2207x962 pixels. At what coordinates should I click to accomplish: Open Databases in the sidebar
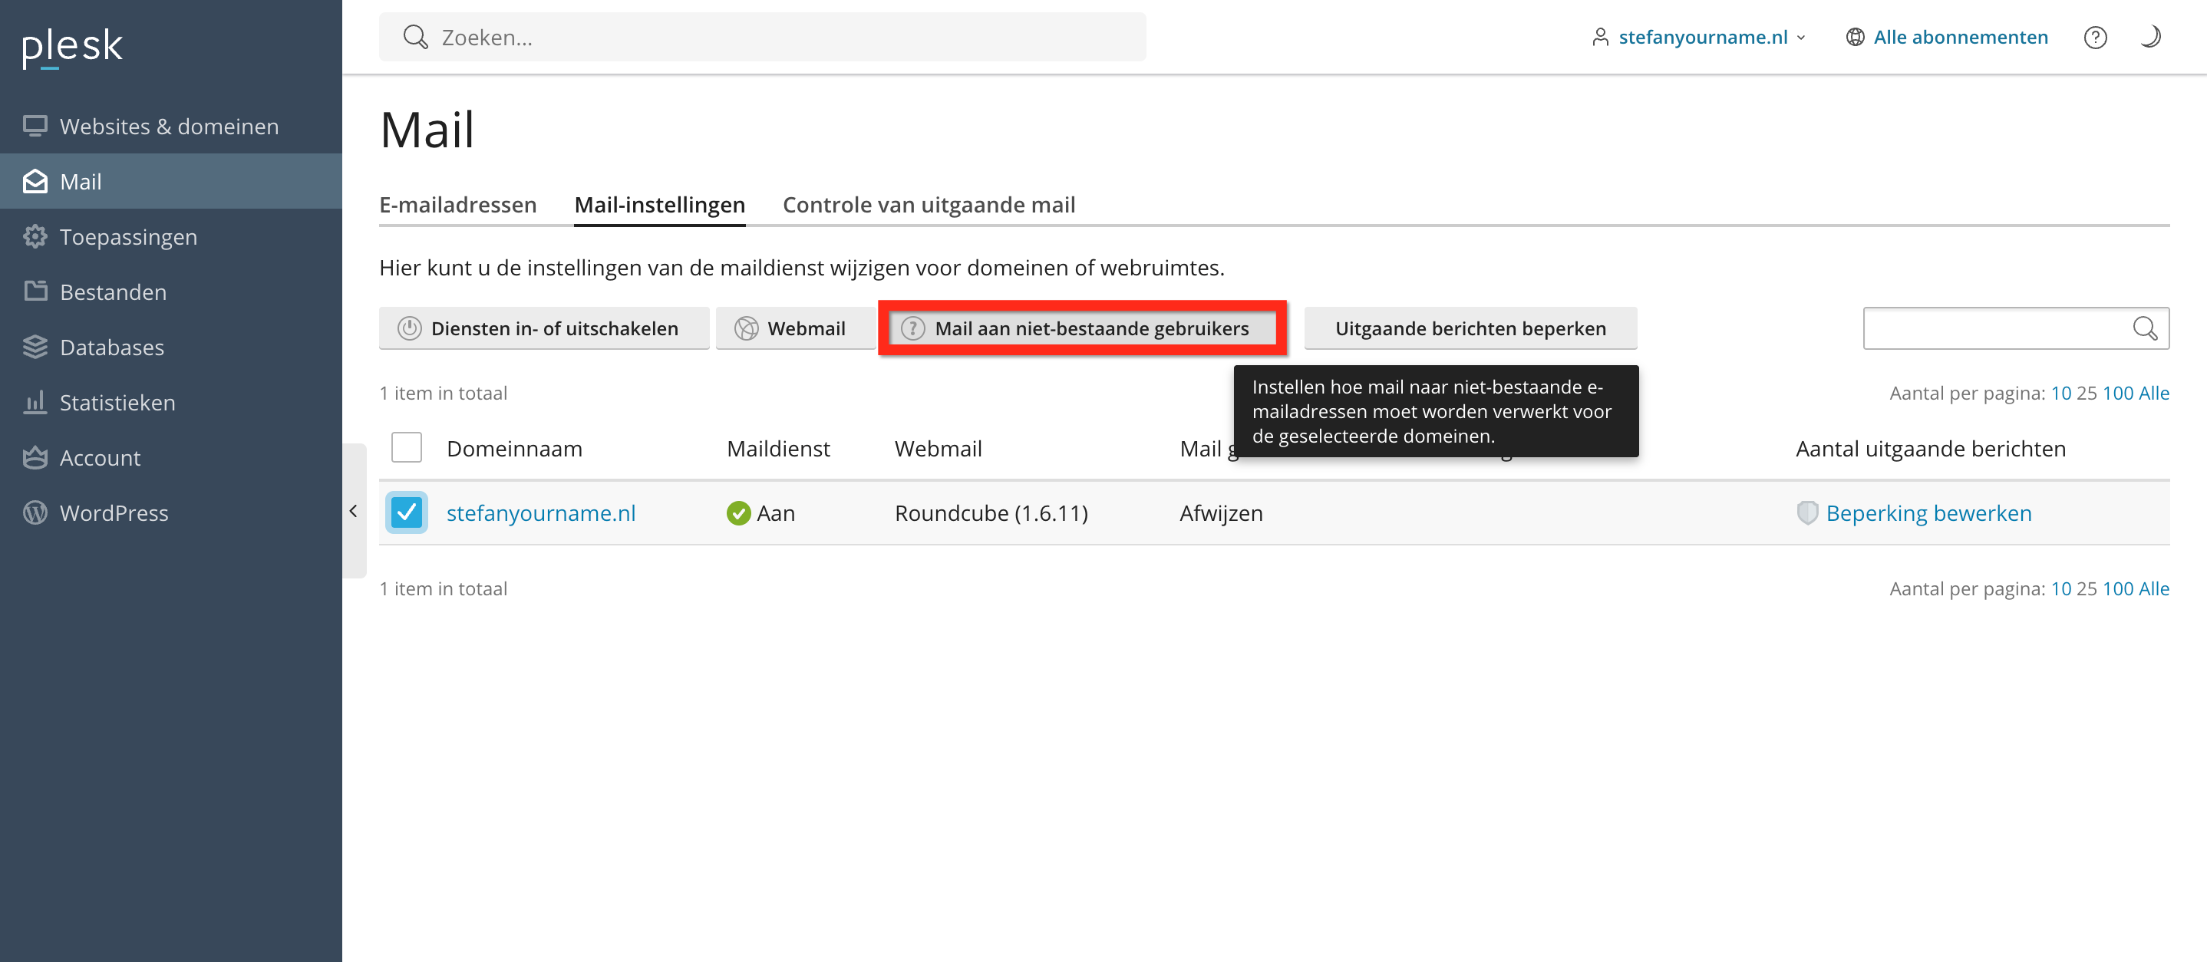click(111, 347)
